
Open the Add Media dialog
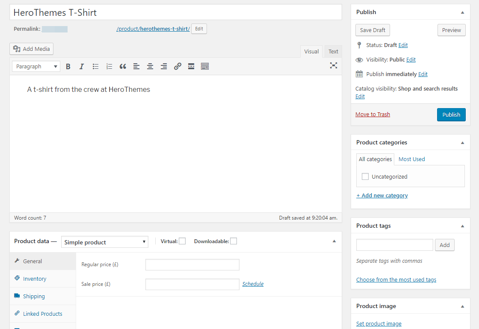coord(31,49)
